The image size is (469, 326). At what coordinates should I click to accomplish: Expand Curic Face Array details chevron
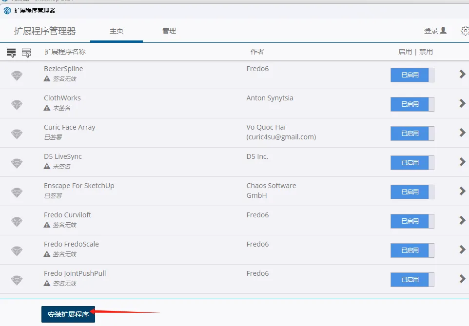[463, 133]
